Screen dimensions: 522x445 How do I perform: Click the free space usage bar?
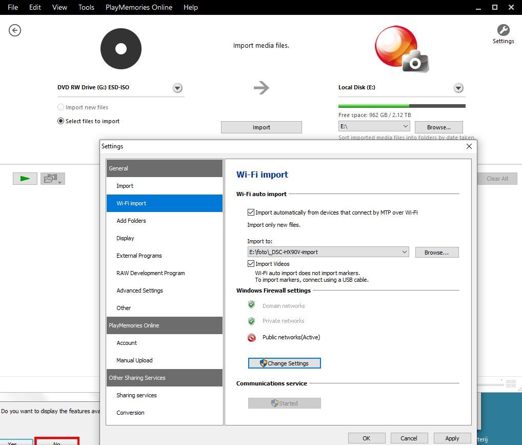pyautogui.click(x=401, y=106)
